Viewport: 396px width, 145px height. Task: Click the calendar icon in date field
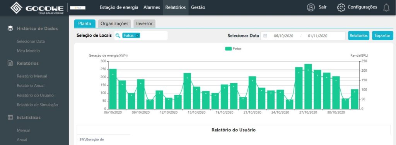click(265, 36)
